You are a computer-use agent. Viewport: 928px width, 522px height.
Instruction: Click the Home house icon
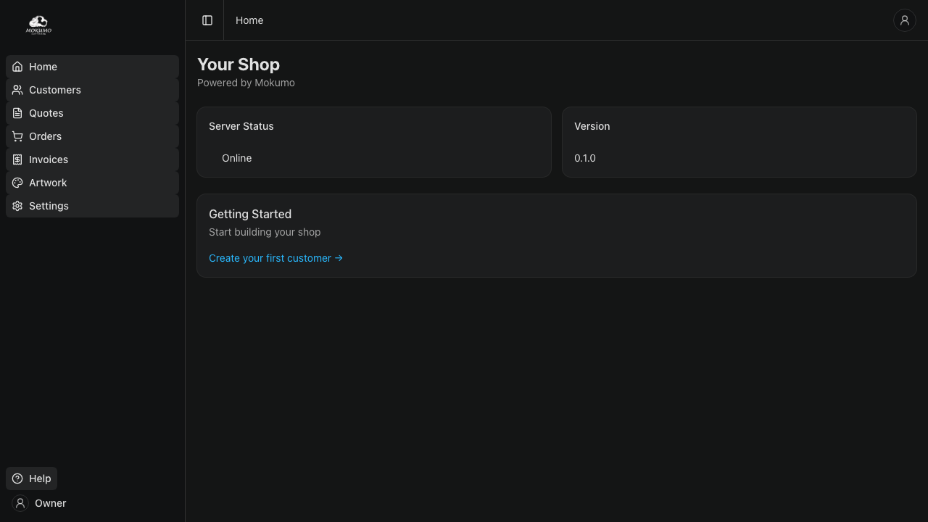(17, 67)
